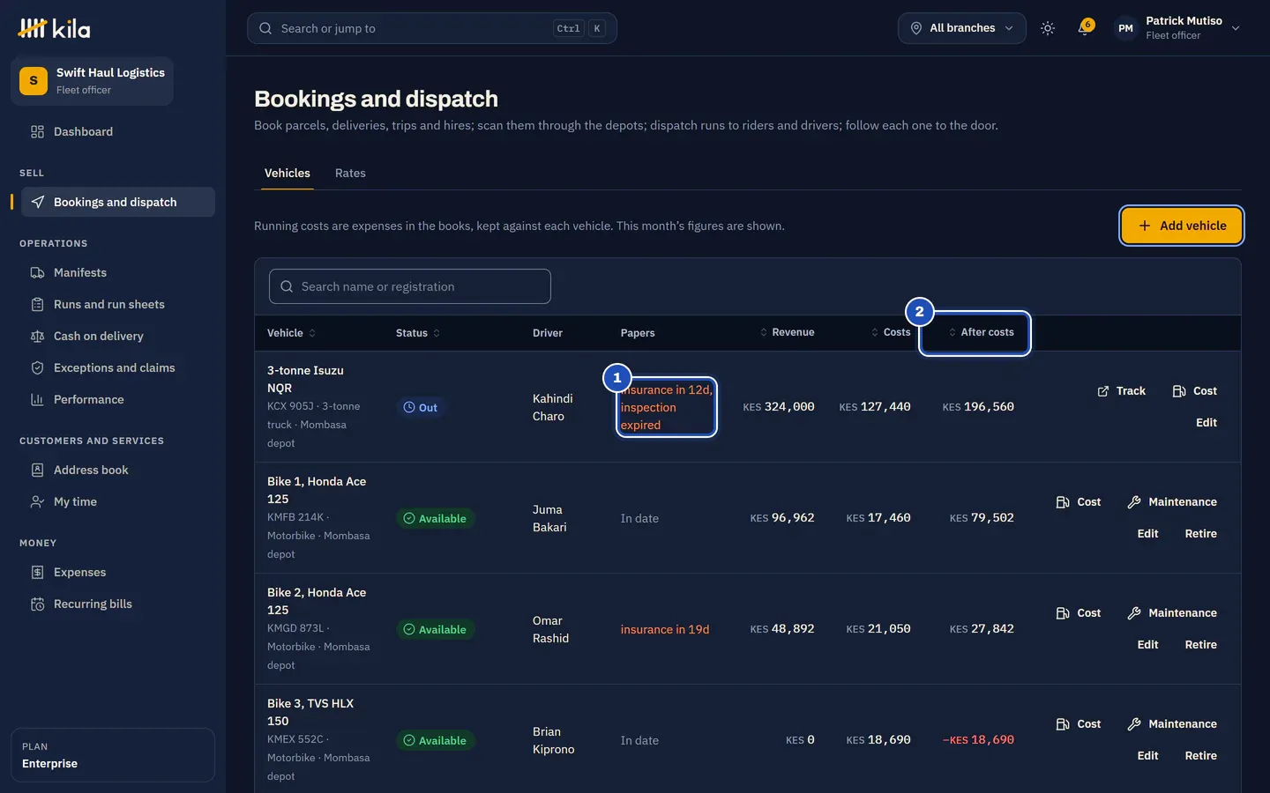Open the notifications bell
This screenshot has height=793, width=1270.
pos(1084,28)
